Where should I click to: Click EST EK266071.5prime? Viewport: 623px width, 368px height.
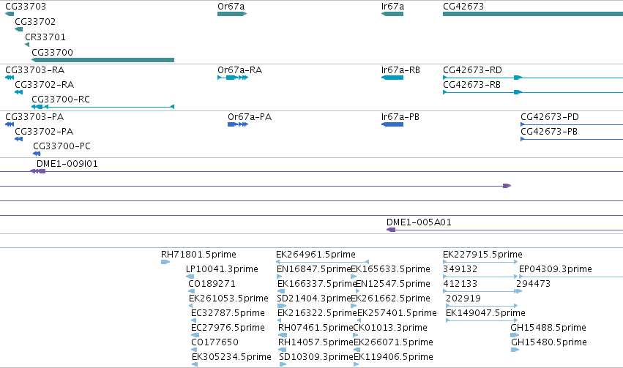[x=393, y=342]
